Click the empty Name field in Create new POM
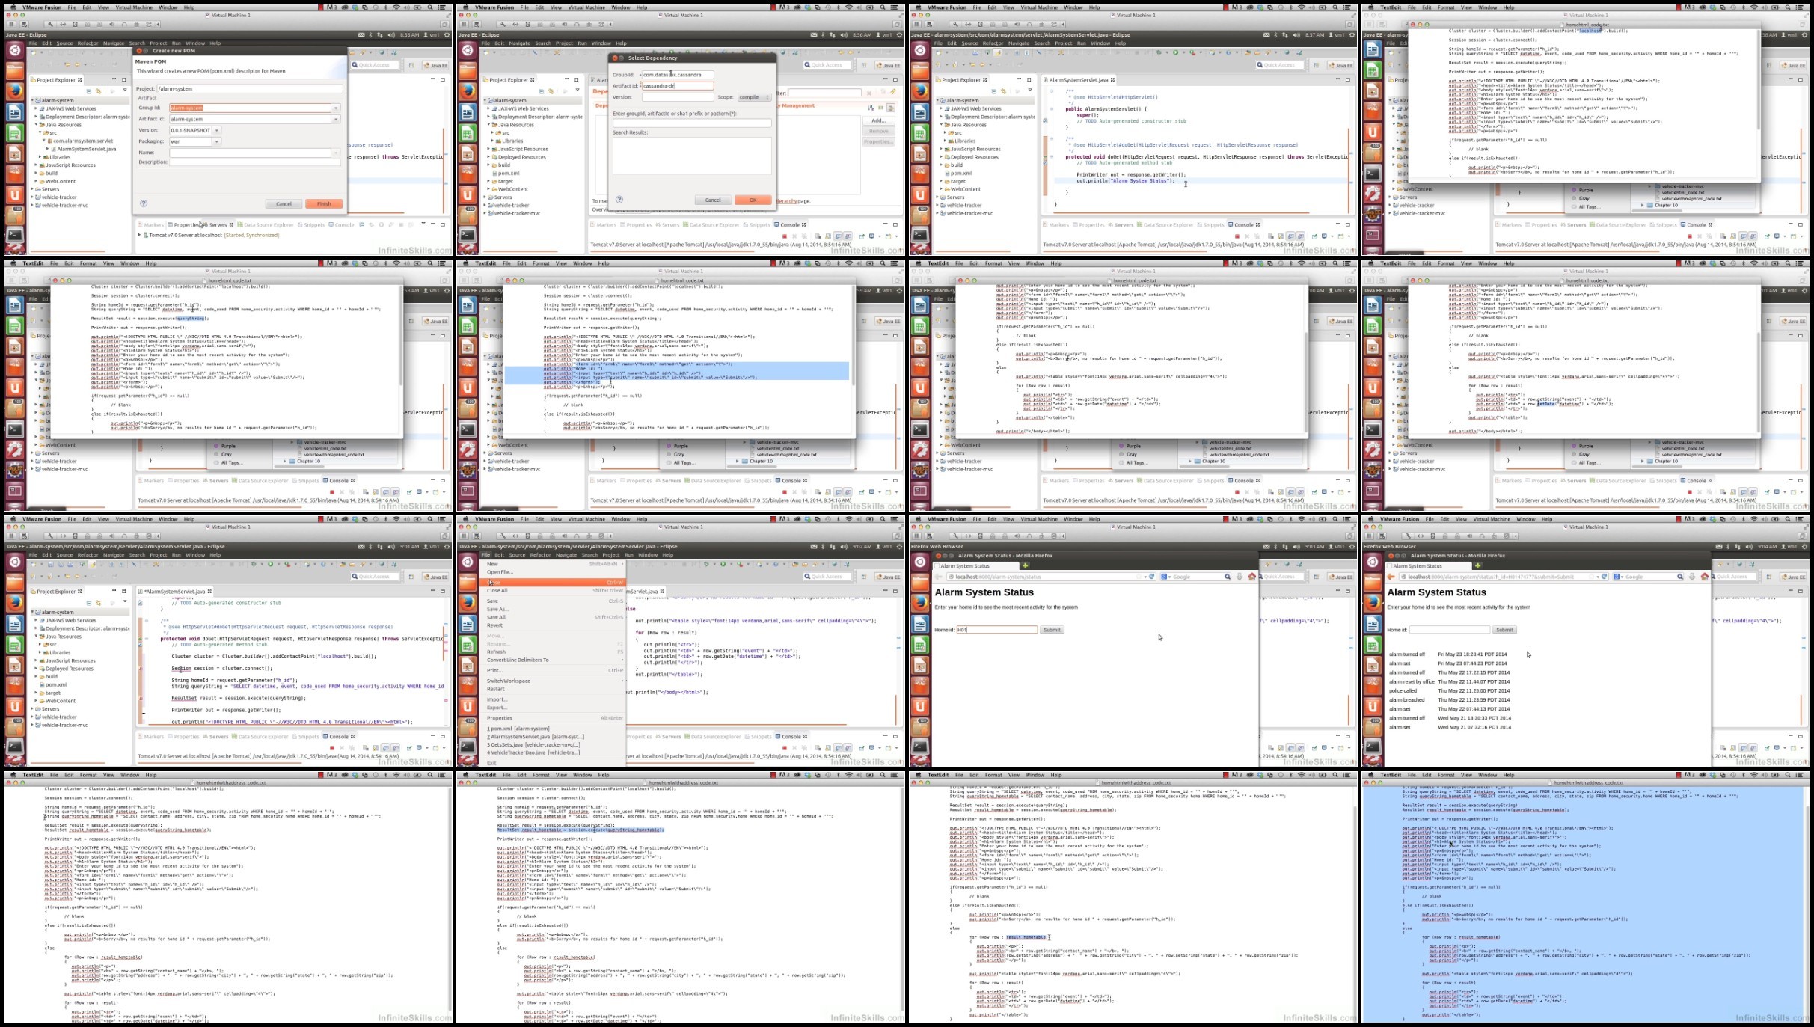1814x1027 pixels. [251, 153]
